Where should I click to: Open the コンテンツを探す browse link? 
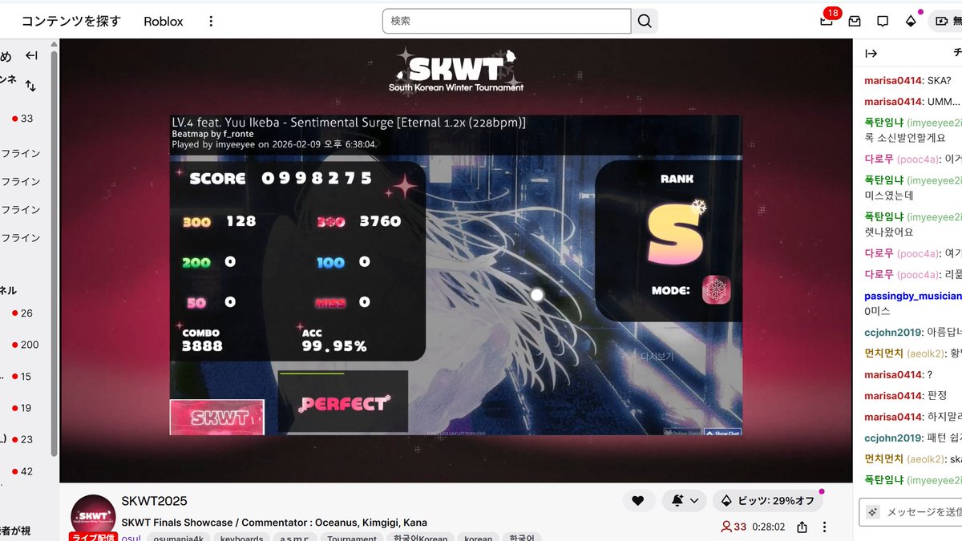coord(71,22)
